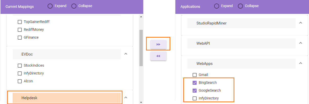Collapse the WebAPI section chevron
This screenshot has width=309, height=104.
301,43
